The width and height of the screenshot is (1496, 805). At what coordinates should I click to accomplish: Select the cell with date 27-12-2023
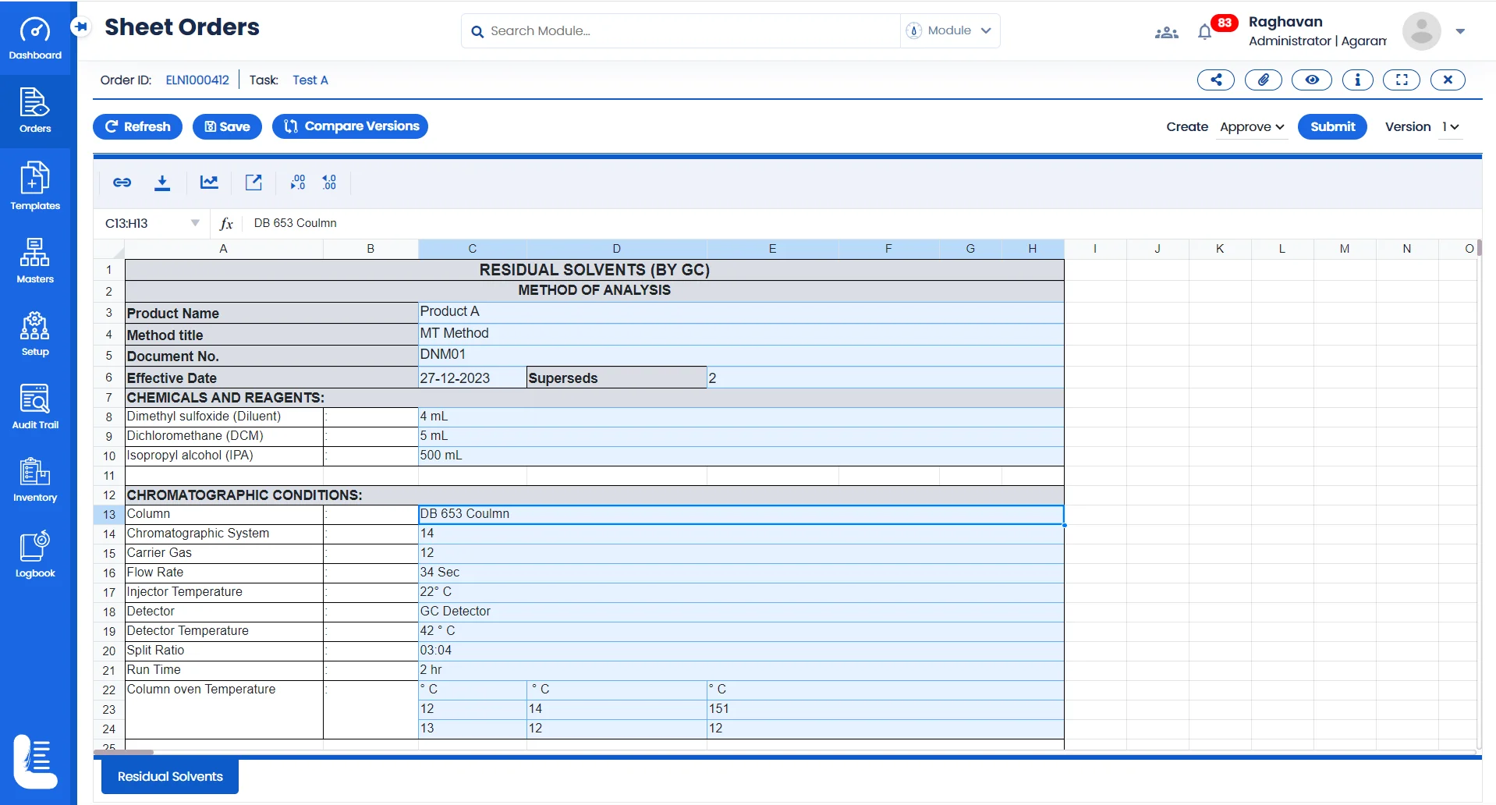(473, 378)
